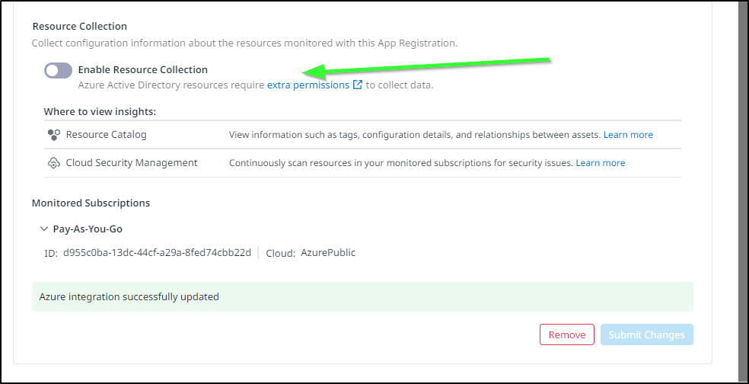
Task: Click the external link icon after extra permissions
Action: 357,85
